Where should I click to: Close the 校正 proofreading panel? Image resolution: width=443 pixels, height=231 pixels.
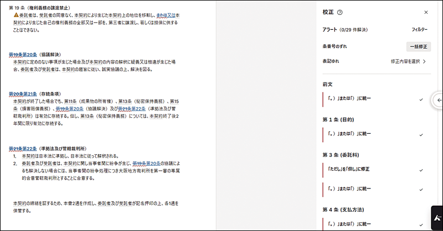[426, 12]
